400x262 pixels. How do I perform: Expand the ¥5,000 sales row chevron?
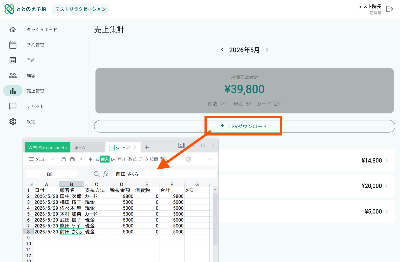(x=387, y=212)
